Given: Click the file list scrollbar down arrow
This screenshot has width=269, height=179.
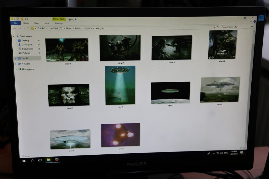Looking at the screenshot, I should pyautogui.click(x=246, y=145).
